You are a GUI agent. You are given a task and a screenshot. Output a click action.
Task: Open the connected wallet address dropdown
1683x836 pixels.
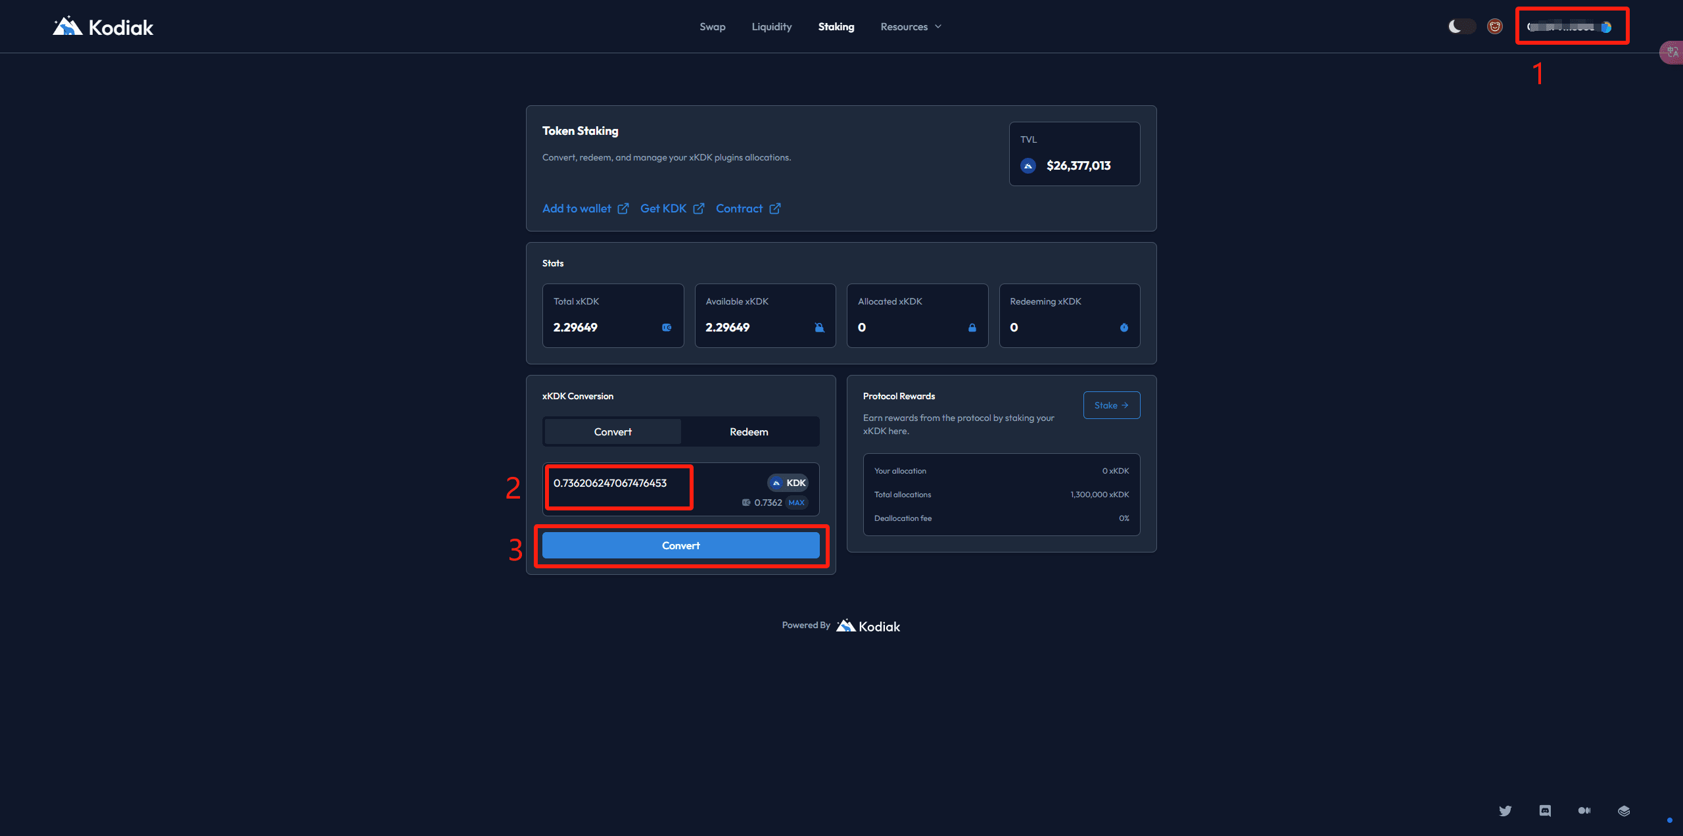pos(1570,27)
